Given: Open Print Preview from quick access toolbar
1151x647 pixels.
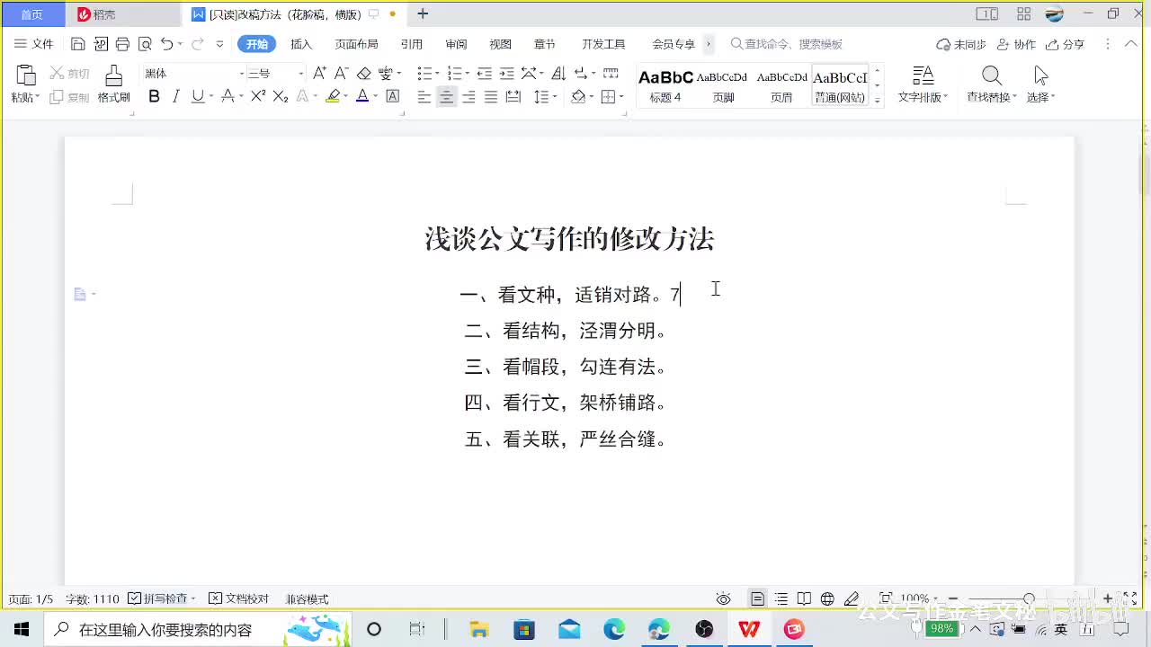Looking at the screenshot, I should (145, 44).
